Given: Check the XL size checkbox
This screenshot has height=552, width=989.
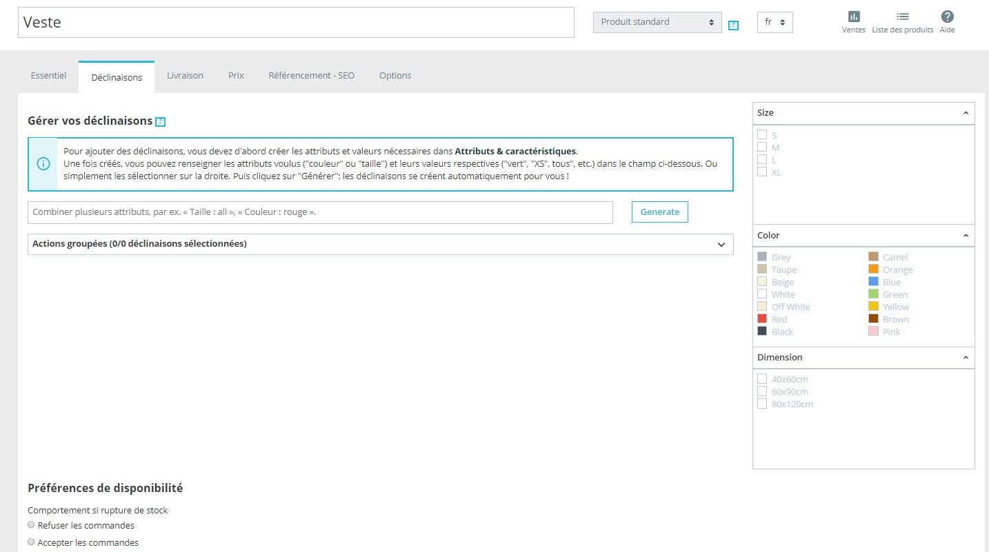Looking at the screenshot, I should (x=762, y=172).
